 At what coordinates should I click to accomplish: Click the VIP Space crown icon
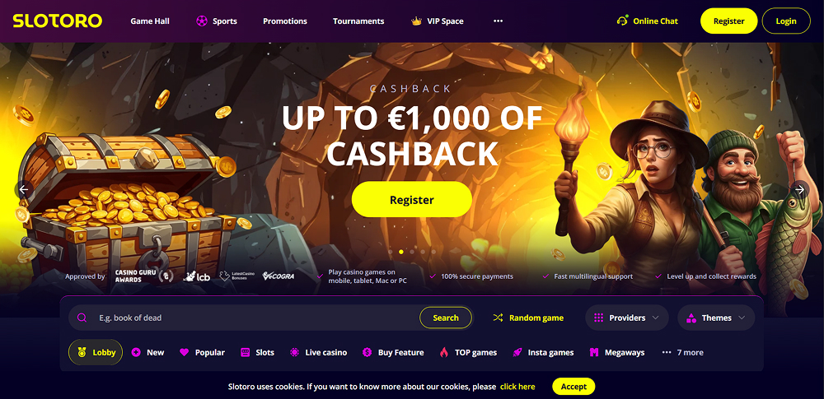[x=417, y=21]
